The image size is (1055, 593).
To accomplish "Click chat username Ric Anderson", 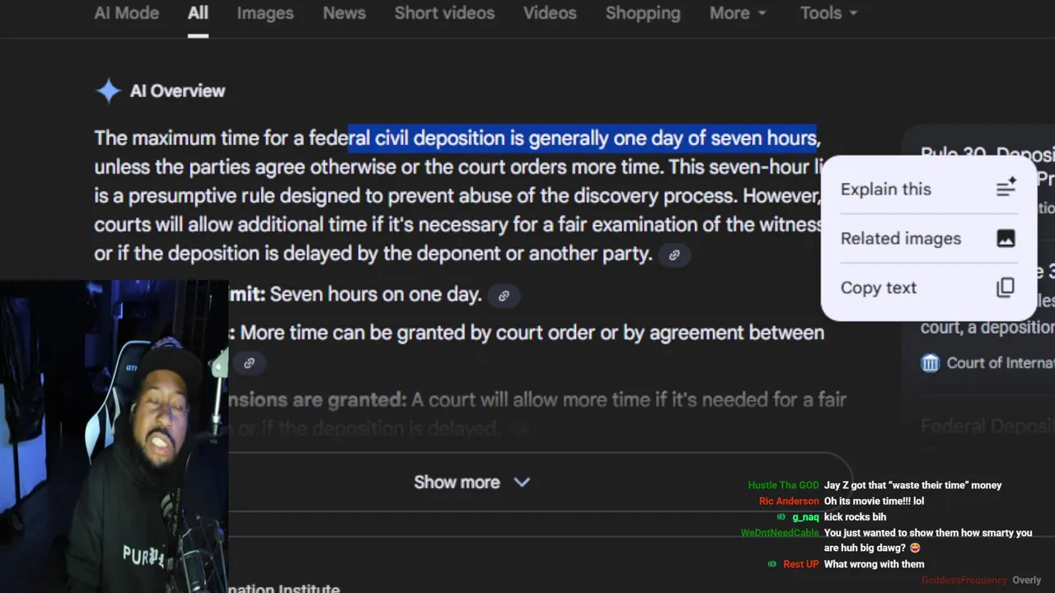I will coord(790,501).
